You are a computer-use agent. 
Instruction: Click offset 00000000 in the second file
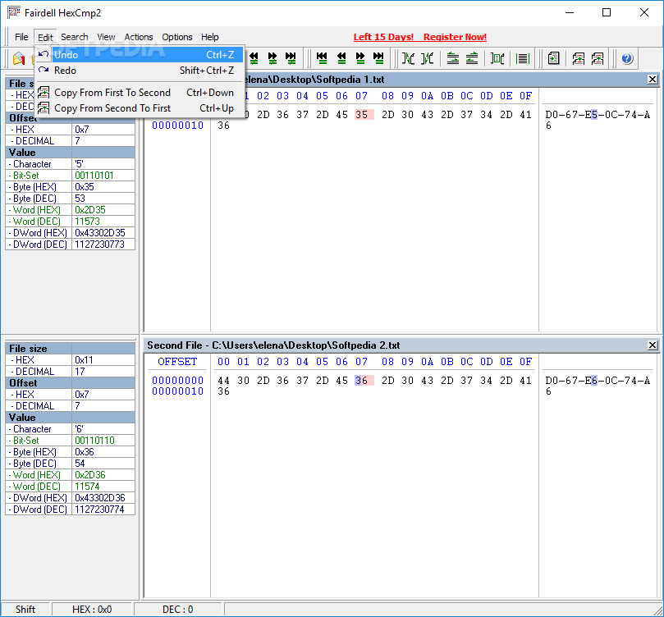pos(178,381)
